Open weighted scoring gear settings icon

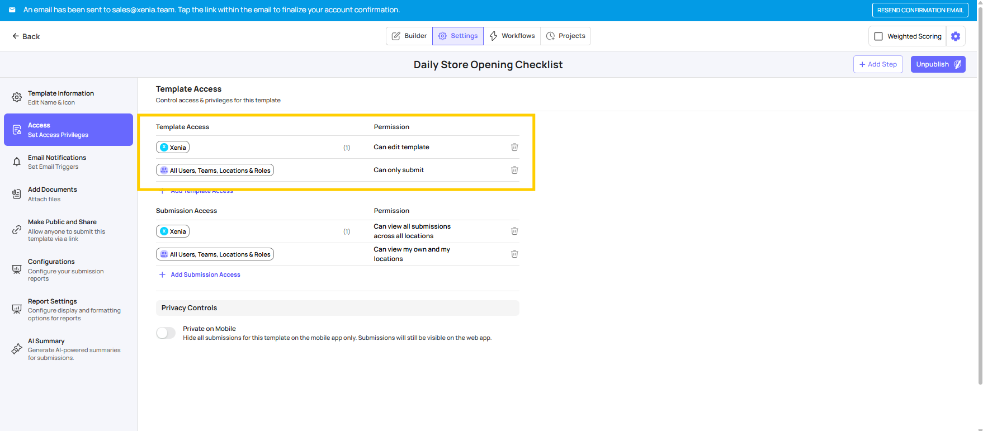tap(956, 36)
